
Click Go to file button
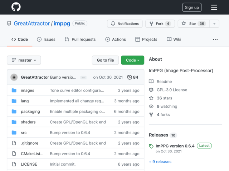(x=105, y=60)
